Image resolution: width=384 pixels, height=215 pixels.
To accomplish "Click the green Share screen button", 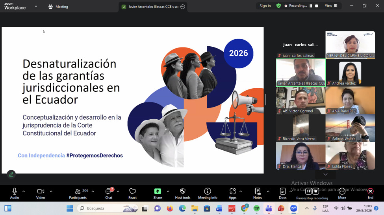I will 158,193.
